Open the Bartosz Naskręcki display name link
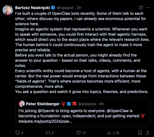The height and width of the screenshot is (137, 154). click(x=32, y=7)
